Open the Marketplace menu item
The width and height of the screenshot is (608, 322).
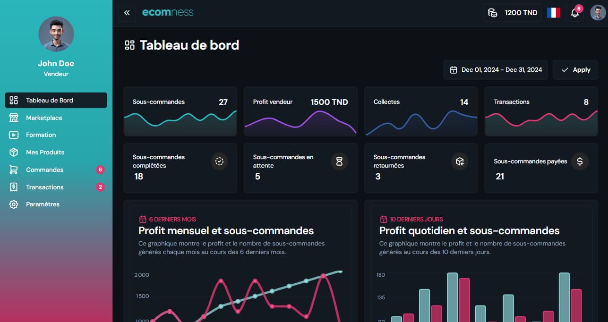coord(44,118)
